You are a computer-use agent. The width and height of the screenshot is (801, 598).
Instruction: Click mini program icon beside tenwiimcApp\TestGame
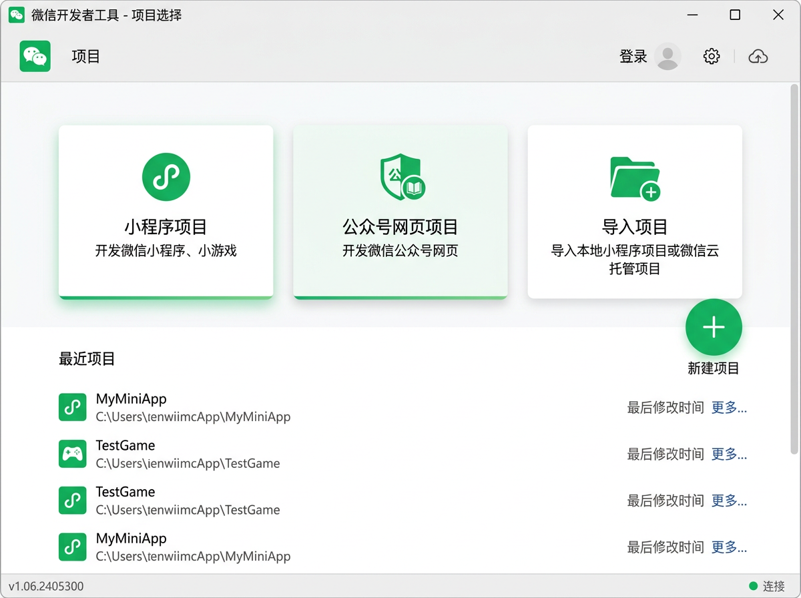pyautogui.click(x=73, y=501)
